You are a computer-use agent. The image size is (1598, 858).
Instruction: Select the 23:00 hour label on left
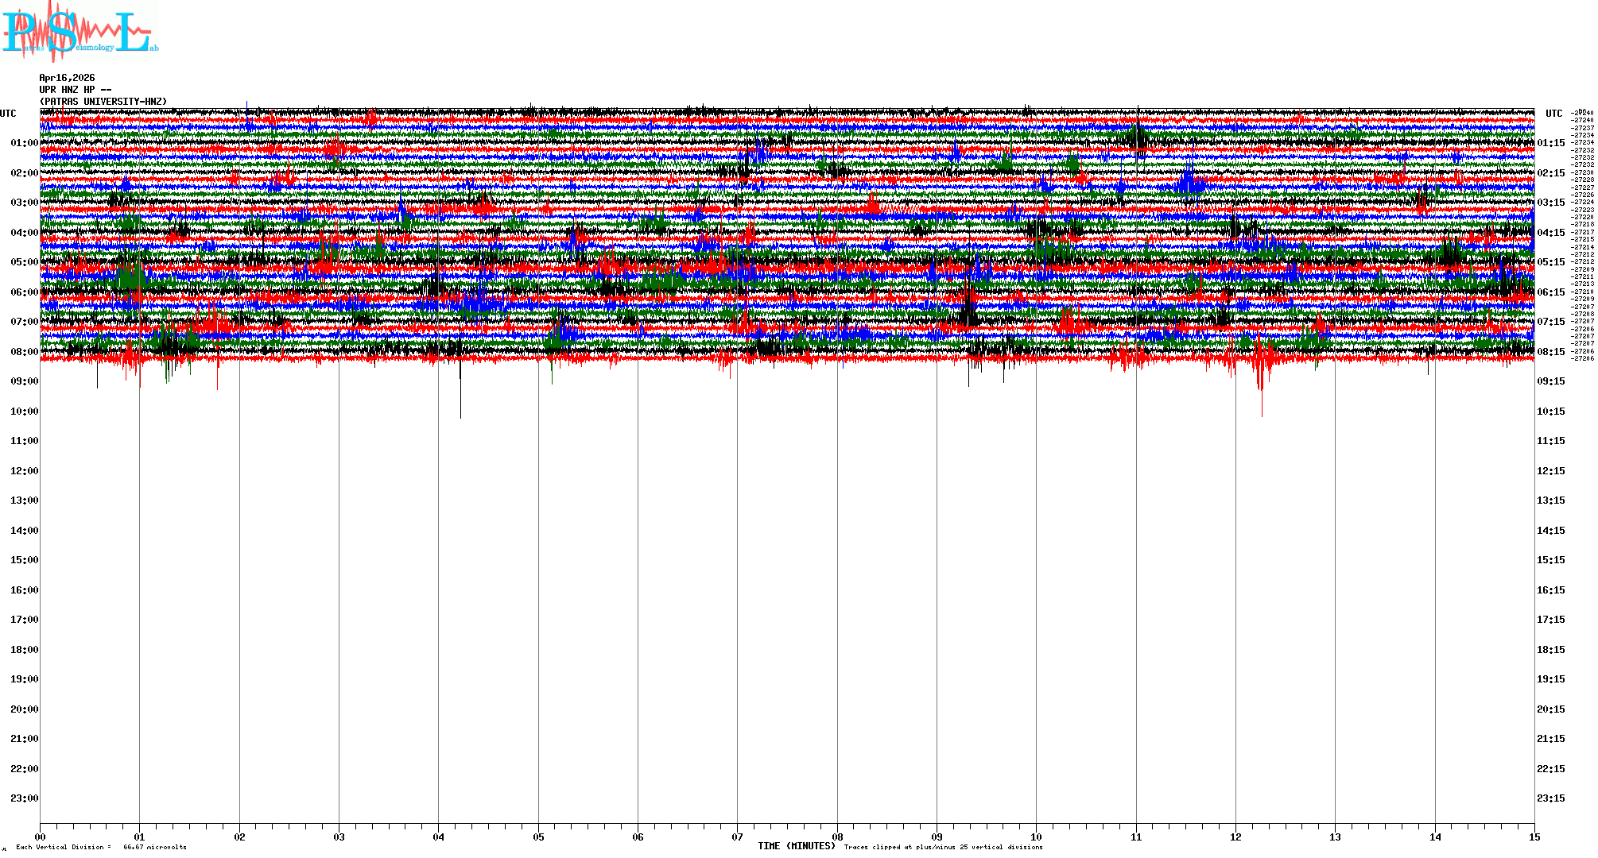tap(24, 798)
